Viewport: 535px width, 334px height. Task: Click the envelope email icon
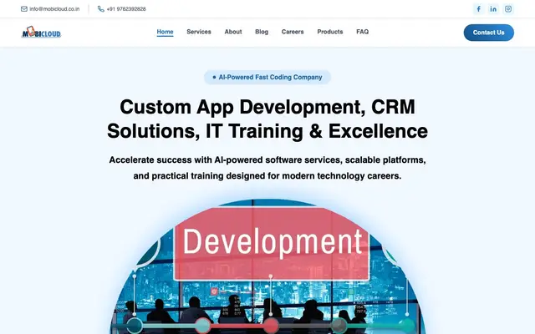point(24,9)
